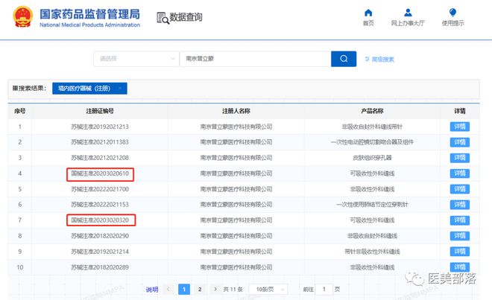Click the 注册证编号 column header

click(x=100, y=111)
